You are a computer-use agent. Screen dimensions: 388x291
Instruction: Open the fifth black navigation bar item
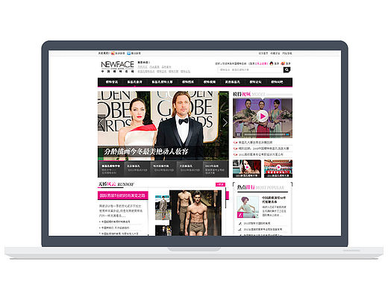(x=210, y=82)
